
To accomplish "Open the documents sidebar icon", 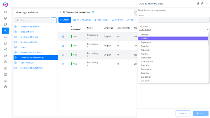I will tap(5, 43).
